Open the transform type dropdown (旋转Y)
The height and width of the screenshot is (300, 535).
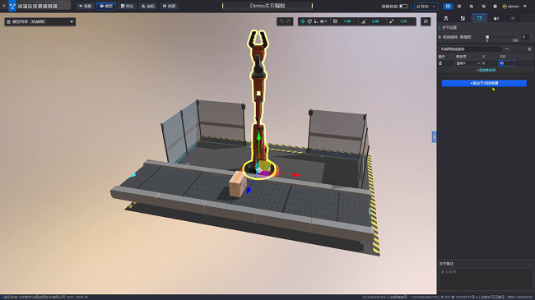(x=468, y=63)
